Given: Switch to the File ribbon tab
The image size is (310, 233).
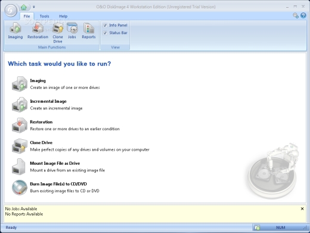Looking at the screenshot, I should [27, 16].
